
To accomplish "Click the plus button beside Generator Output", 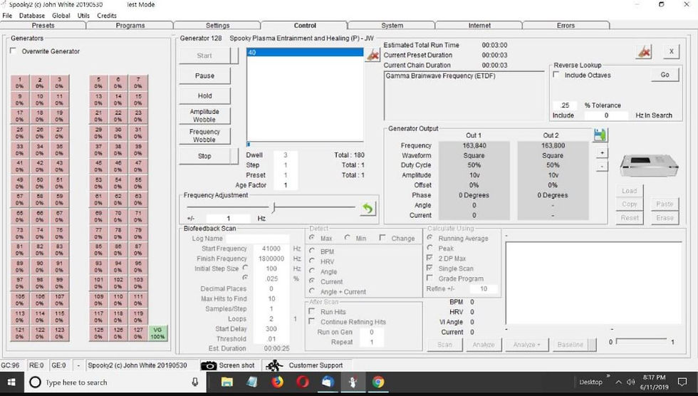I will click(x=601, y=152).
